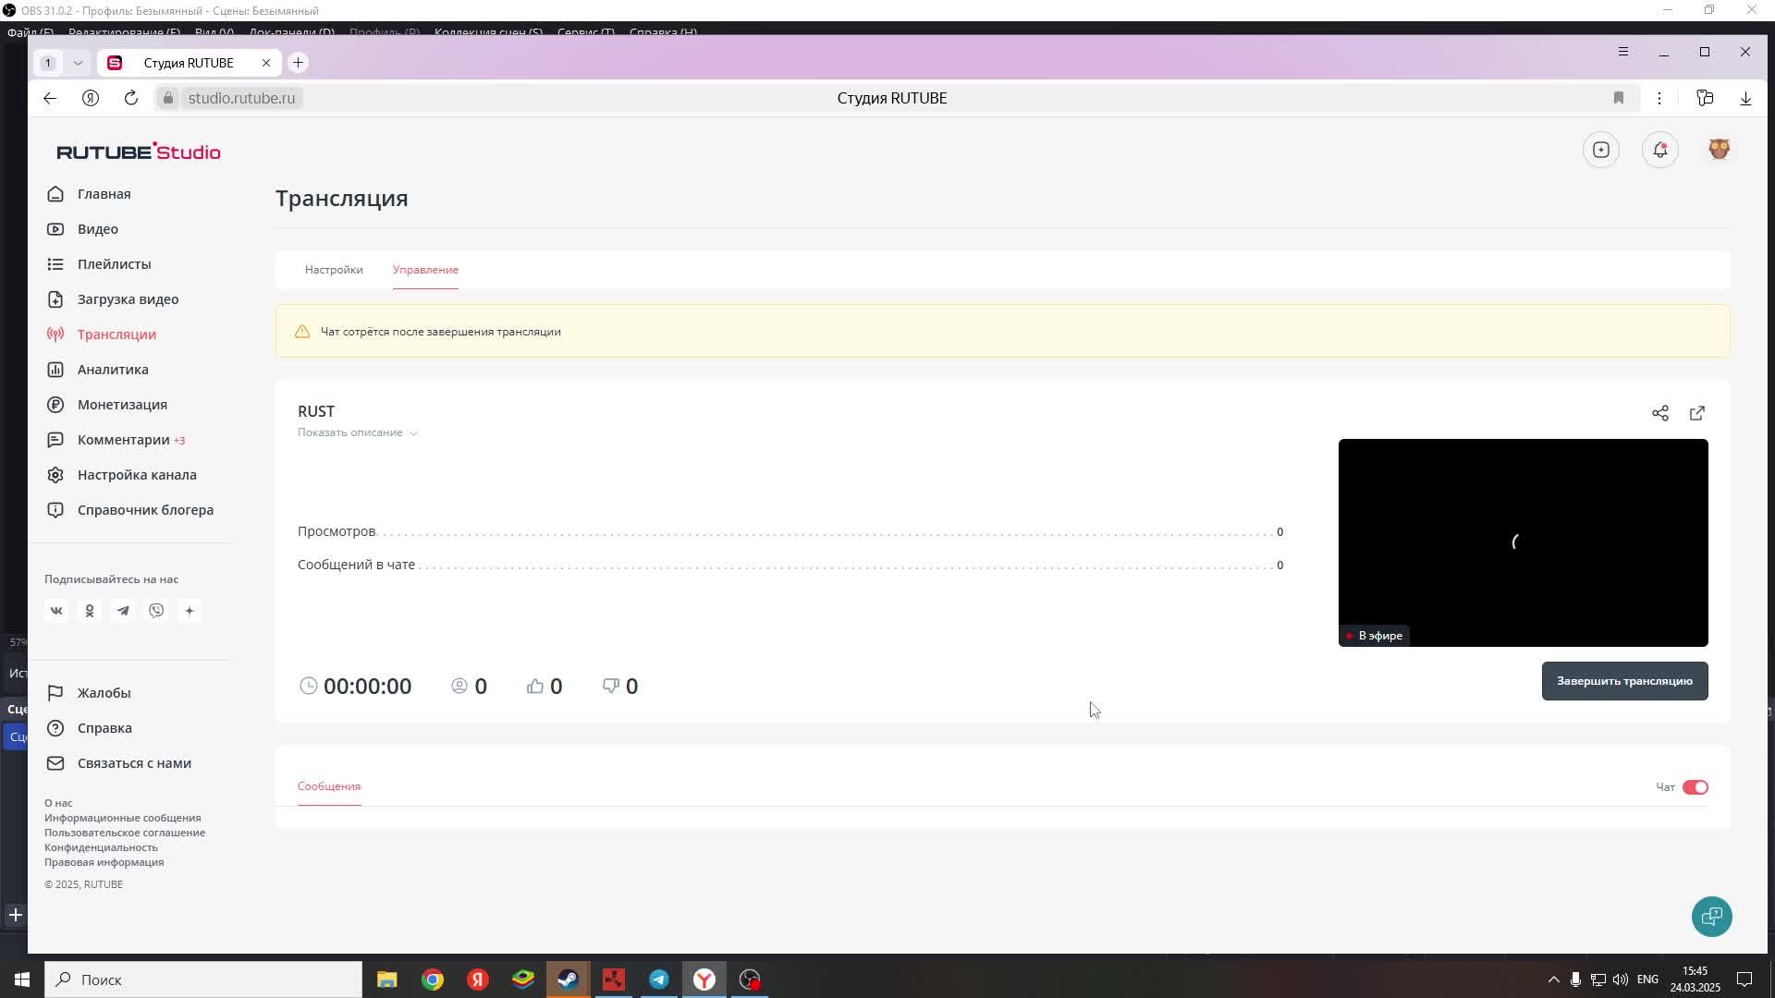Open the owl profile avatar

tap(1719, 150)
